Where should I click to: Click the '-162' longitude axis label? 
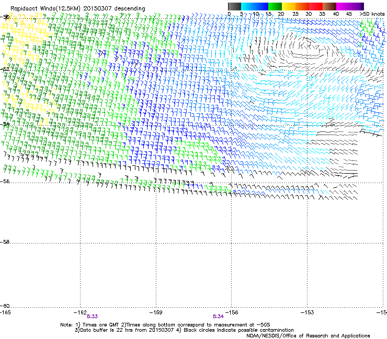click(79, 312)
